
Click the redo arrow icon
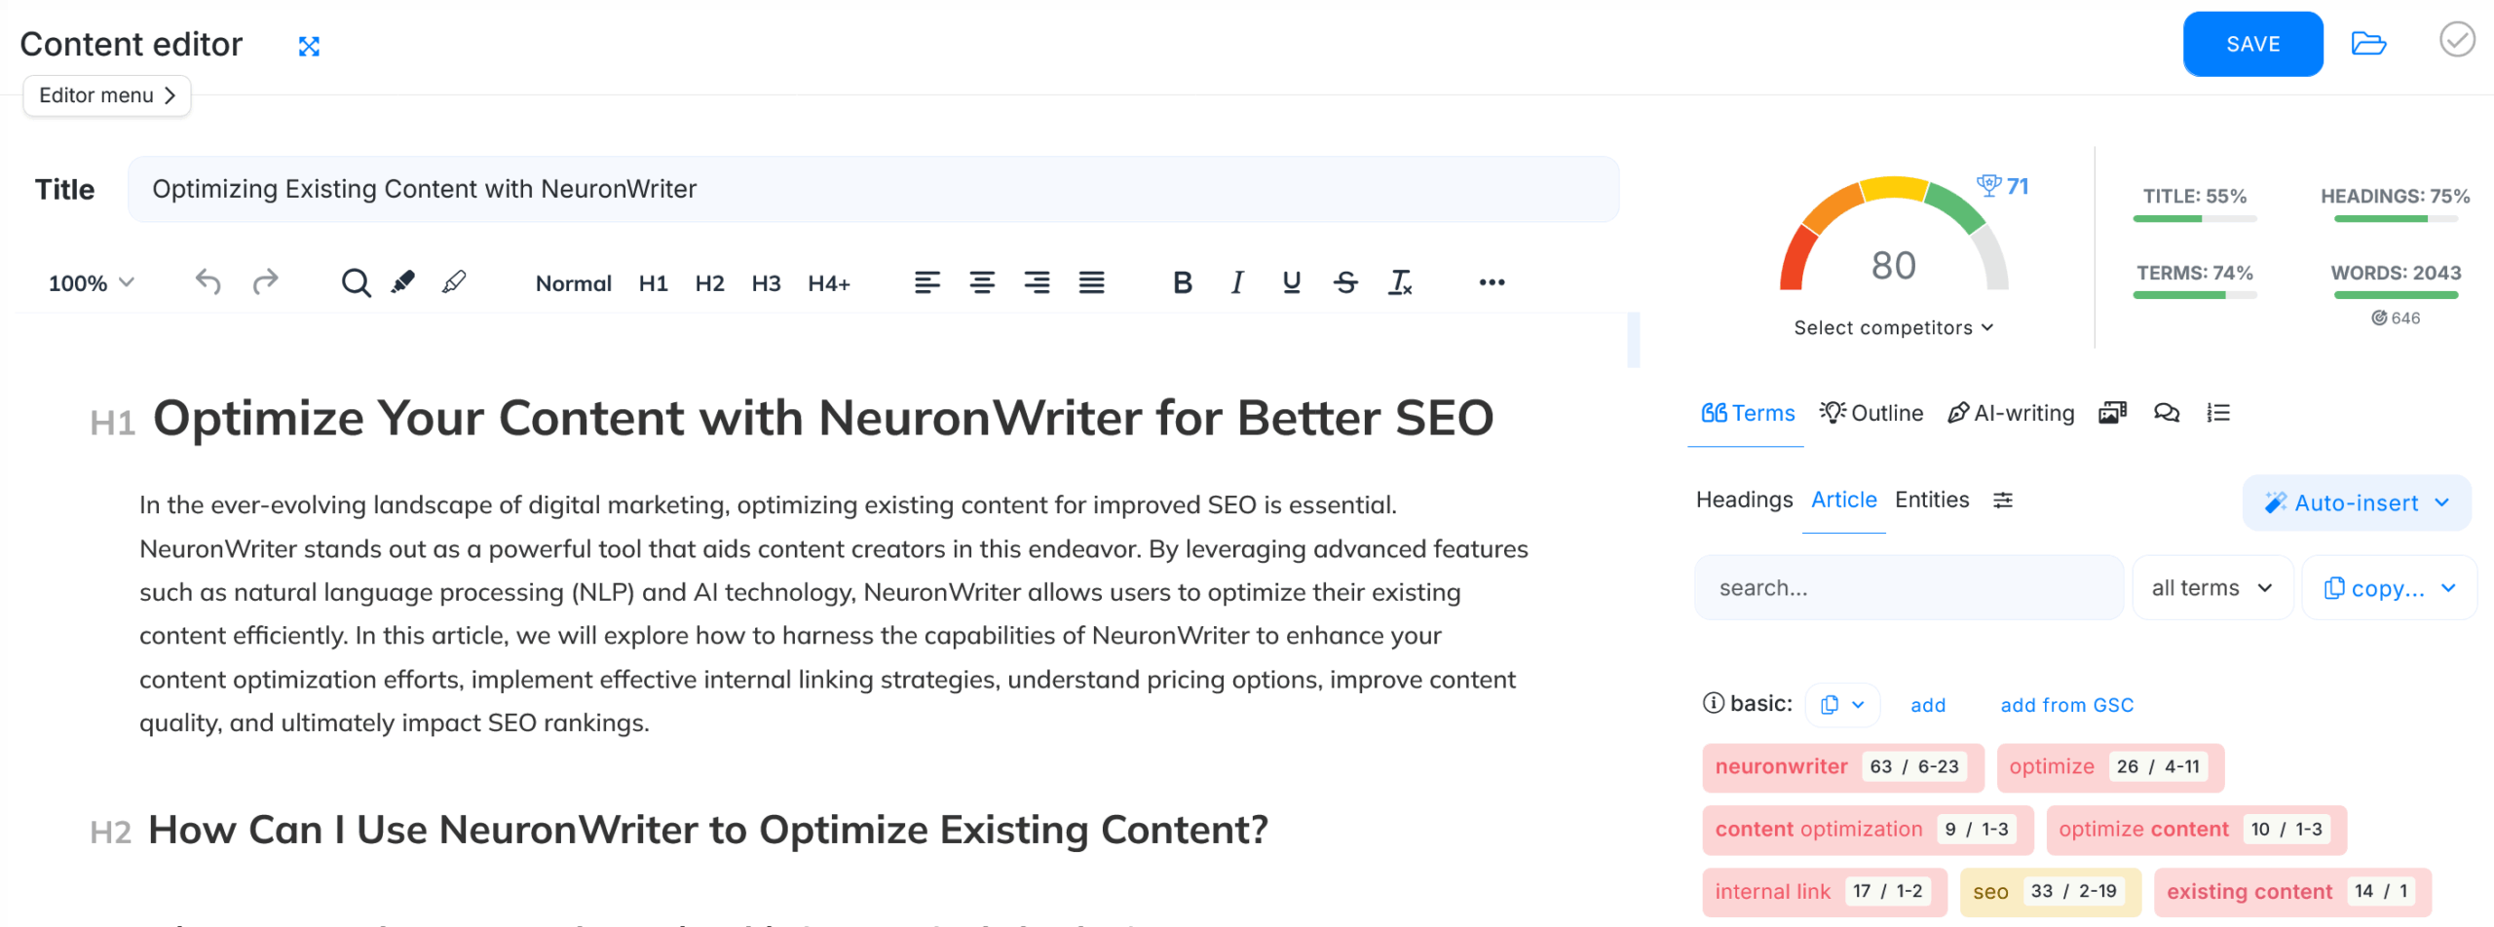[x=265, y=282]
